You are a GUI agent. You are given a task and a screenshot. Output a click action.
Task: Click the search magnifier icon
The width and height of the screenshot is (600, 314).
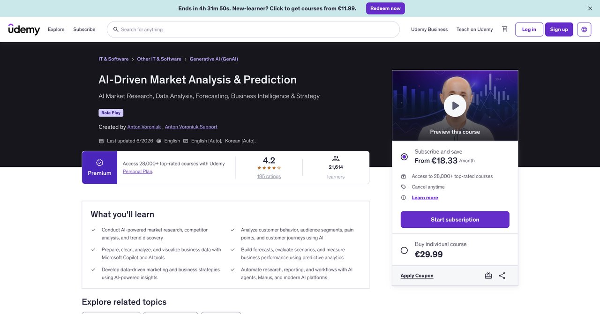[x=116, y=30]
